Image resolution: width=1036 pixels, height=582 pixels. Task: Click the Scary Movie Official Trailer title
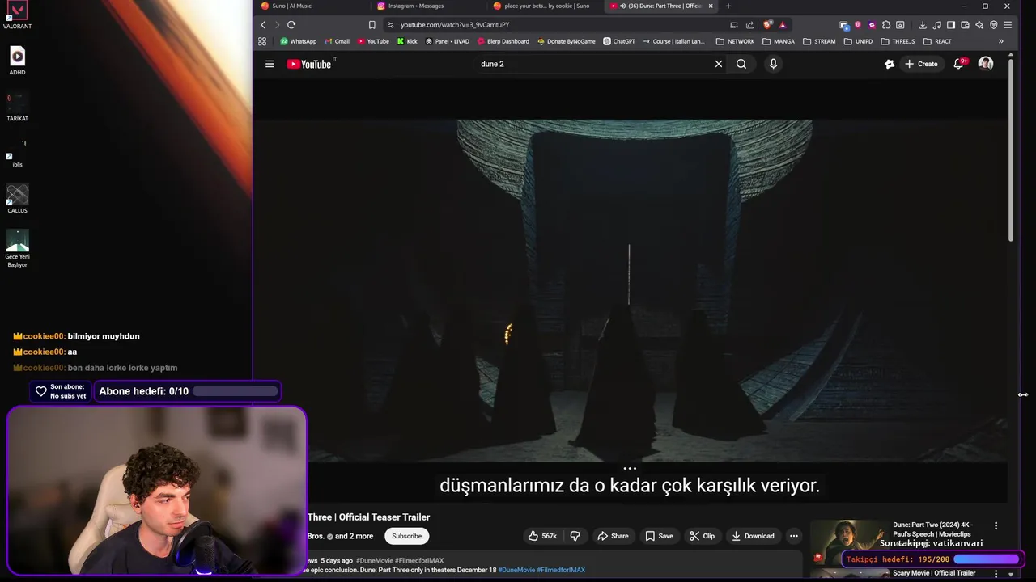pos(934,573)
